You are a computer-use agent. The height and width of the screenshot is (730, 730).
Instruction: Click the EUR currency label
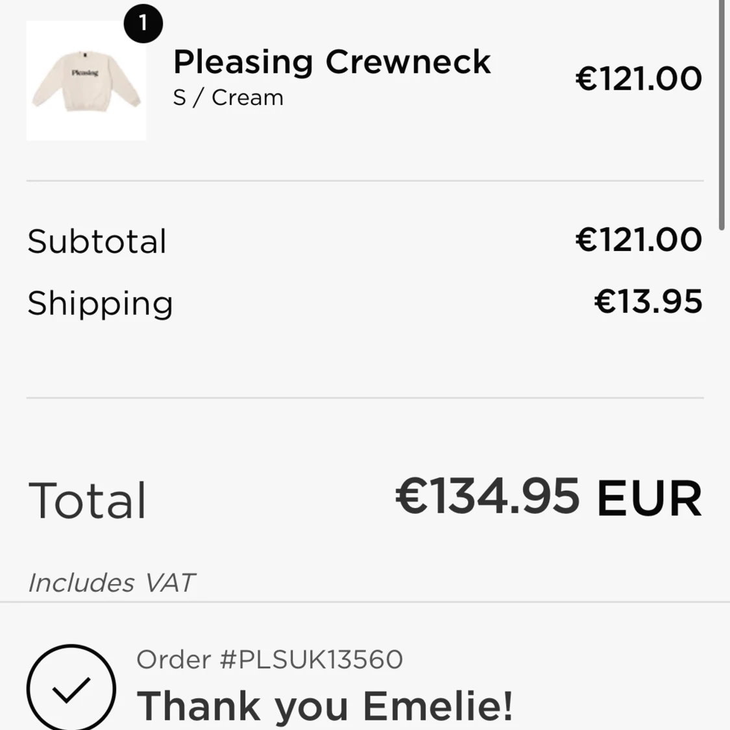pyautogui.click(x=650, y=498)
